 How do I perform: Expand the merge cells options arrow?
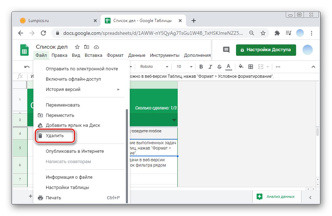coord(268,67)
